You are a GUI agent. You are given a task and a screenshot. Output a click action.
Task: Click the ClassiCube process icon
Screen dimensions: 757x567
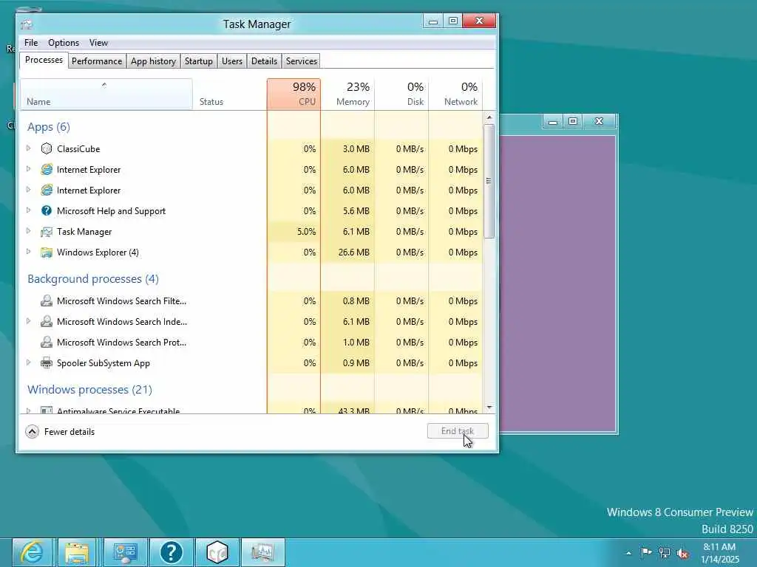click(x=47, y=148)
